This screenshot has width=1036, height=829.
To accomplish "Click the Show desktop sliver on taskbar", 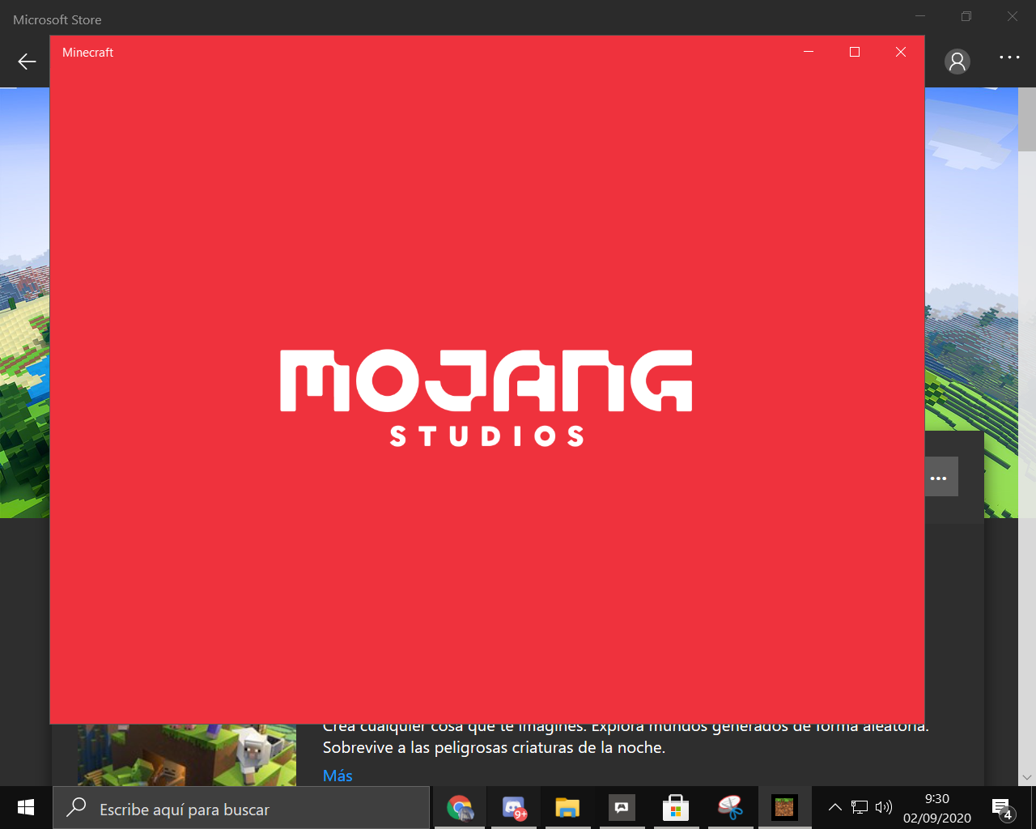I will click(1034, 807).
